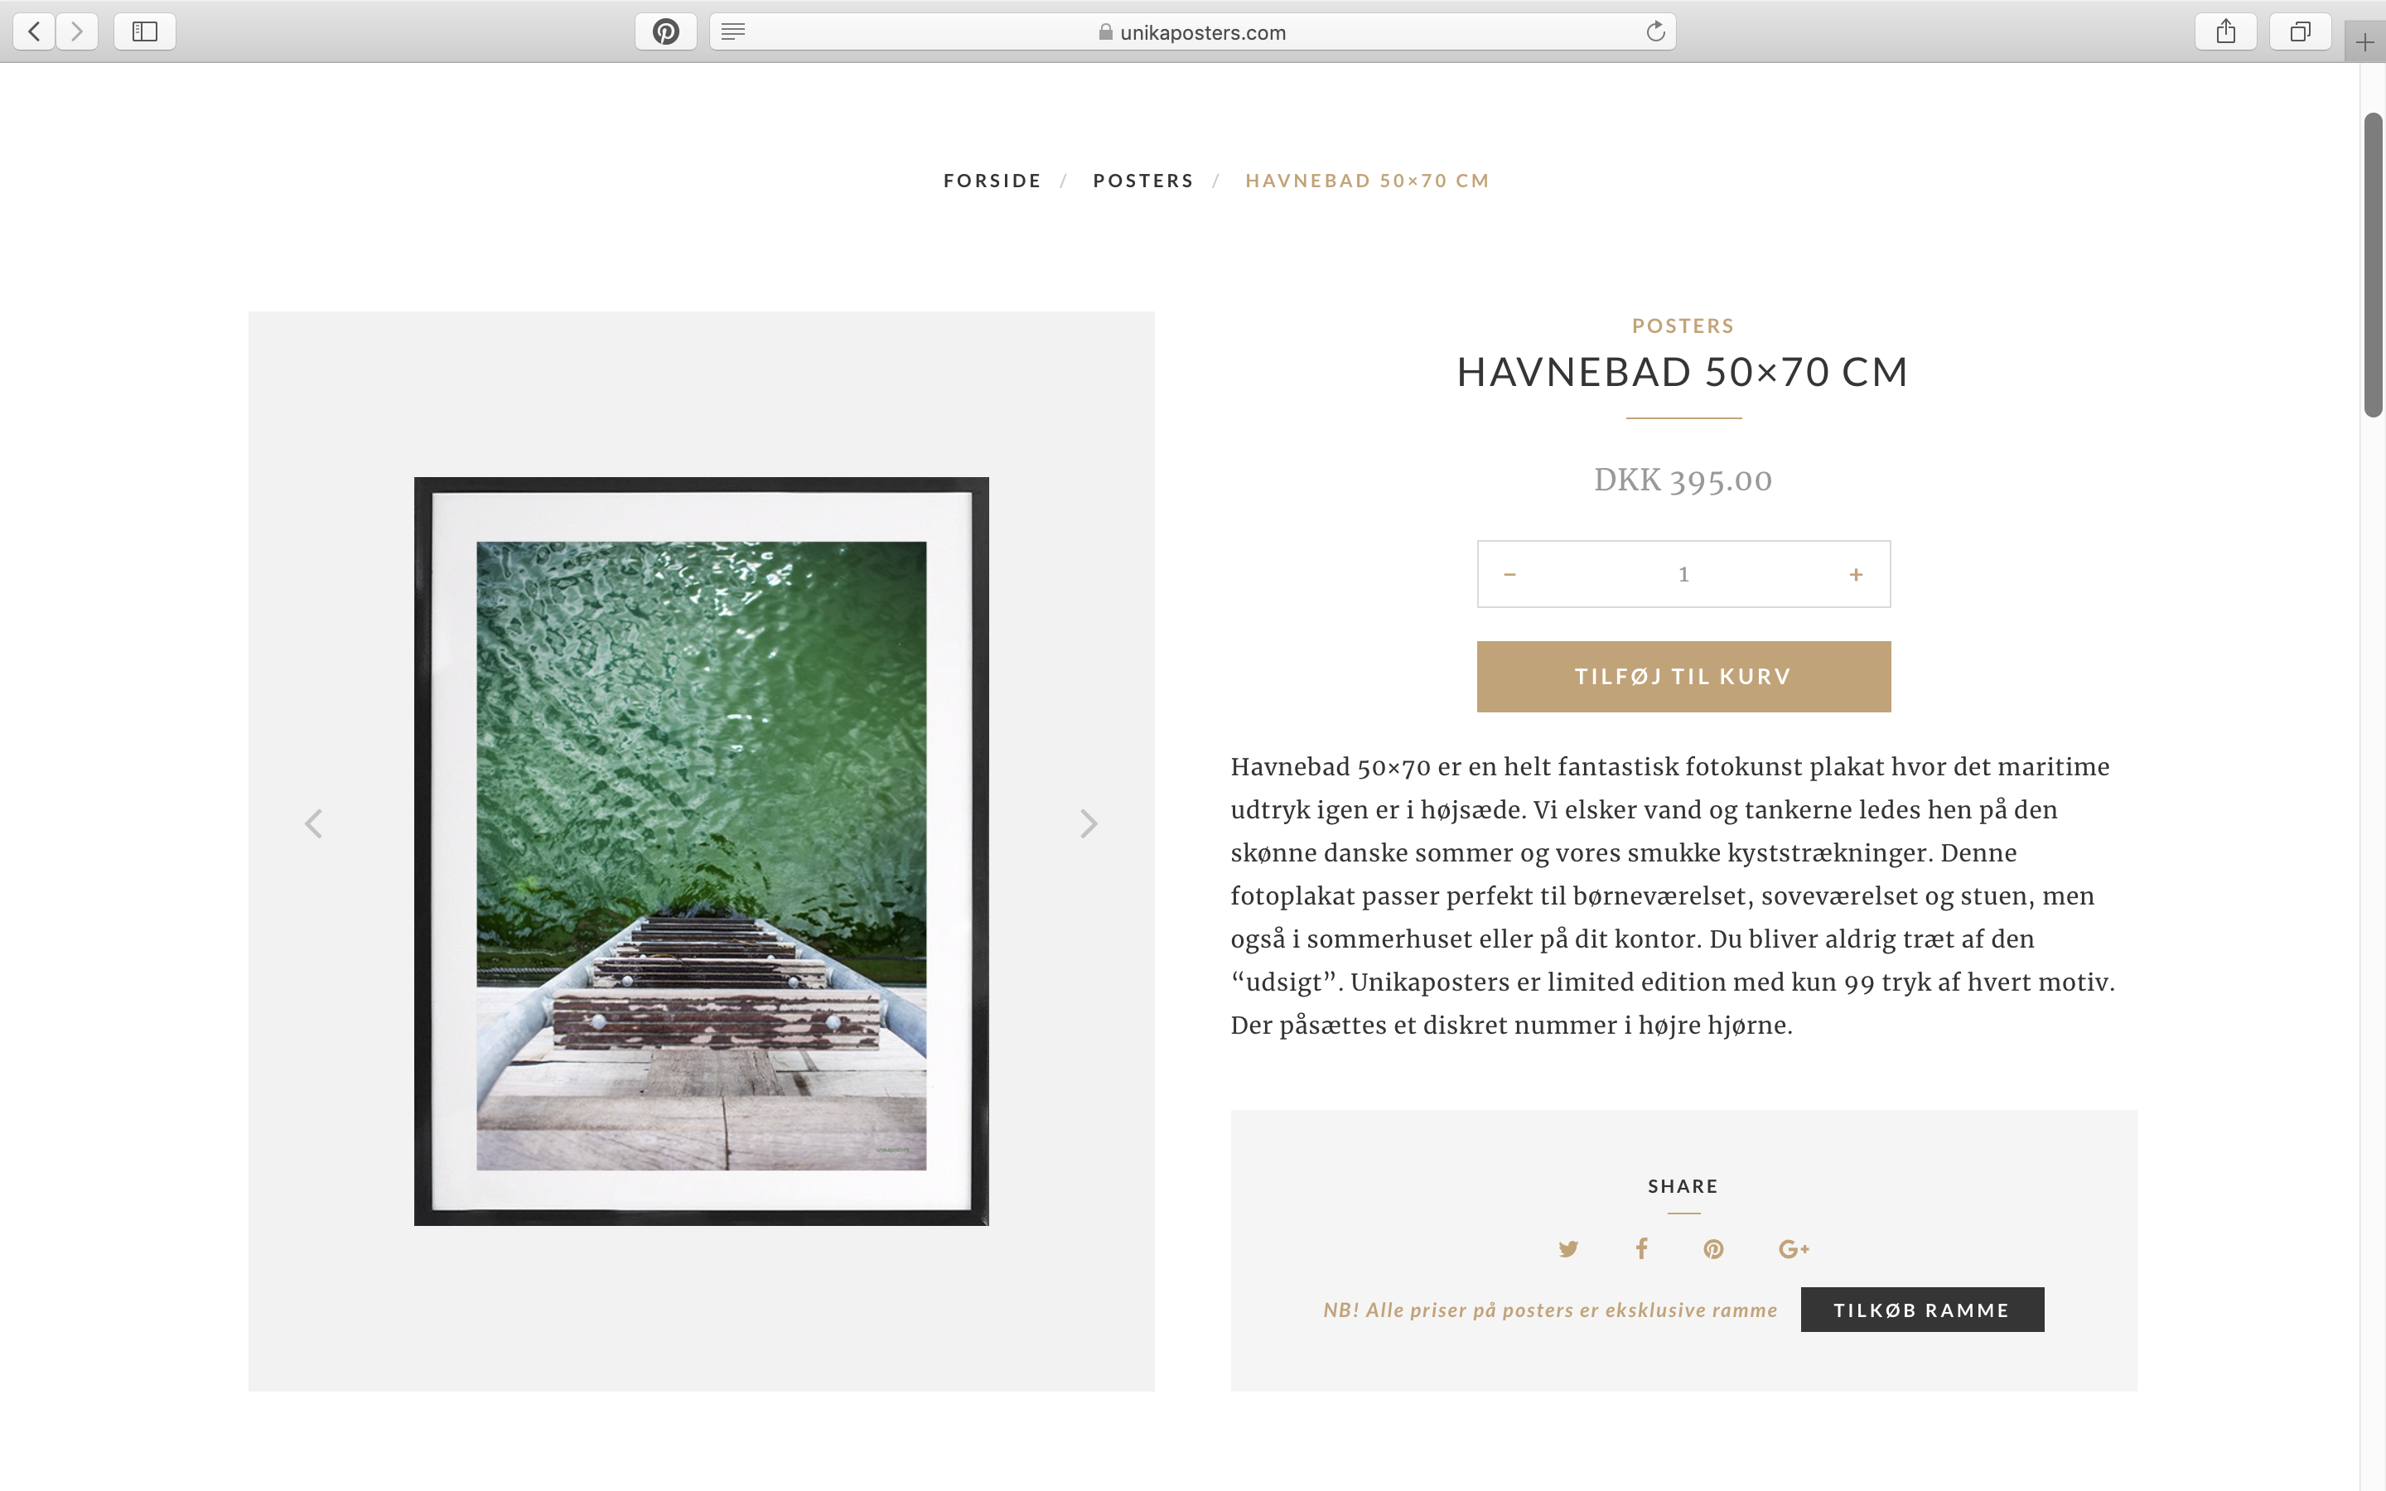
Task: Share the poster on Facebook
Action: click(x=1641, y=1248)
